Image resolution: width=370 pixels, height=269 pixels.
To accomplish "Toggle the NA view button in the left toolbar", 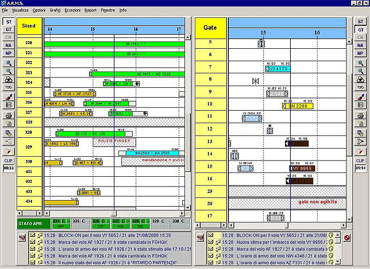I will (x=9, y=46).
